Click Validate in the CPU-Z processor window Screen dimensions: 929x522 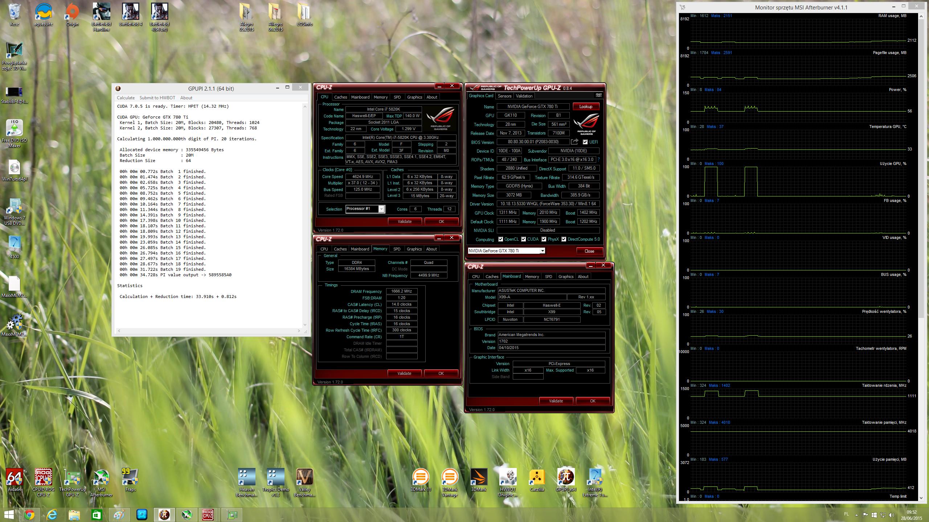pyautogui.click(x=405, y=221)
